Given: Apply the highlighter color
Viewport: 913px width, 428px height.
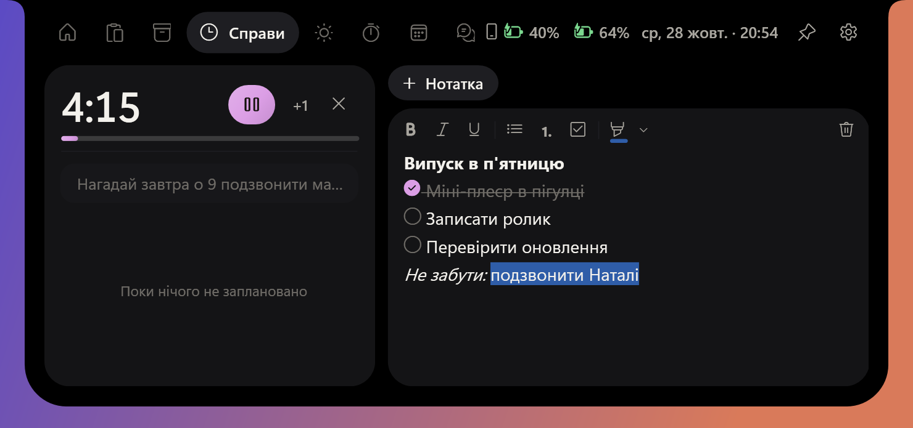Looking at the screenshot, I should [x=618, y=131].
